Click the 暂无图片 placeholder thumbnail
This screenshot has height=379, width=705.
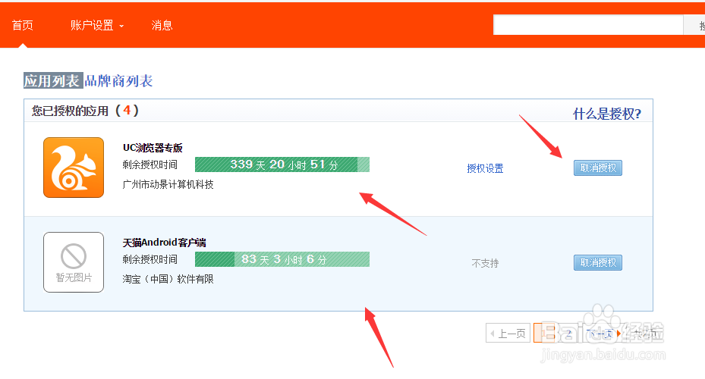pyautogui.click(x=74, y=262)
